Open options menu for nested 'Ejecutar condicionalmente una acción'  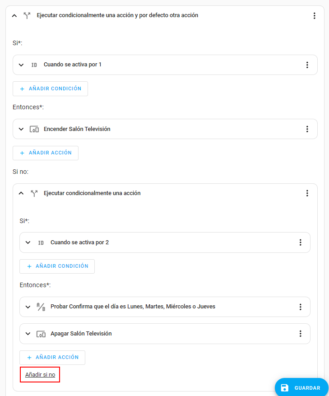click(x=307, y=193)
